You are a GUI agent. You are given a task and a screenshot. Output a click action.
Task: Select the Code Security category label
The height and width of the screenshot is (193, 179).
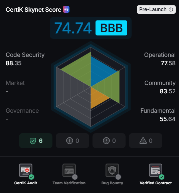(25, 55)
